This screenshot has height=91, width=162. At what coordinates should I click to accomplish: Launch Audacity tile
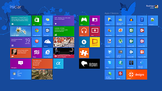pyautogui.click(x=131, y=20)
